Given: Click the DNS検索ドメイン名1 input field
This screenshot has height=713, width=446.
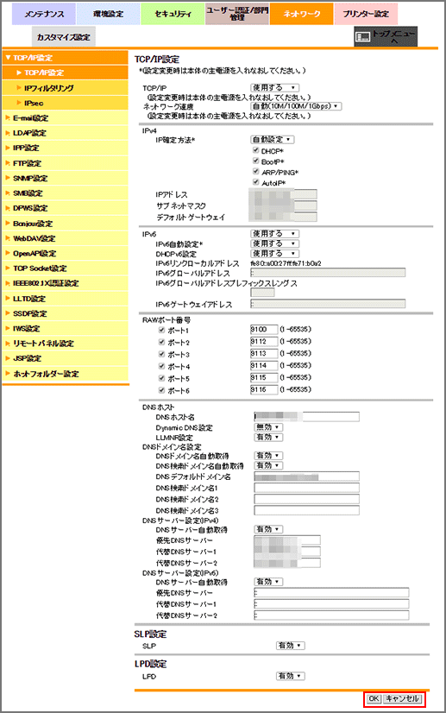Looking at the screenshot, I should 307,488.
